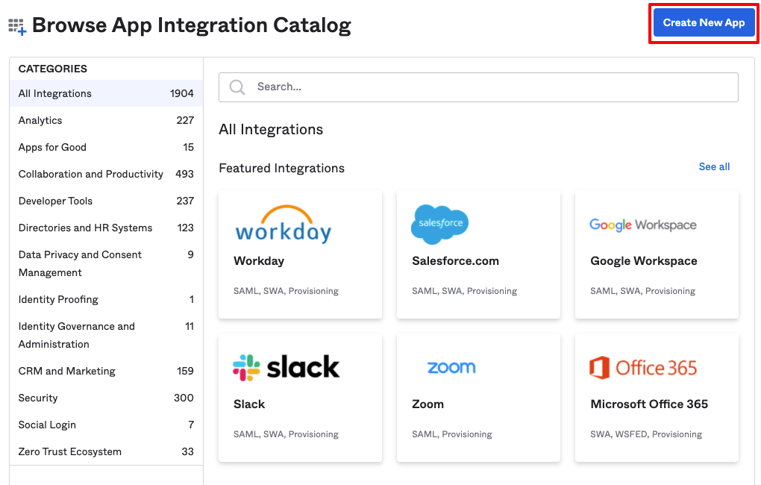Open the Analytics category

(x=40, y=120)
